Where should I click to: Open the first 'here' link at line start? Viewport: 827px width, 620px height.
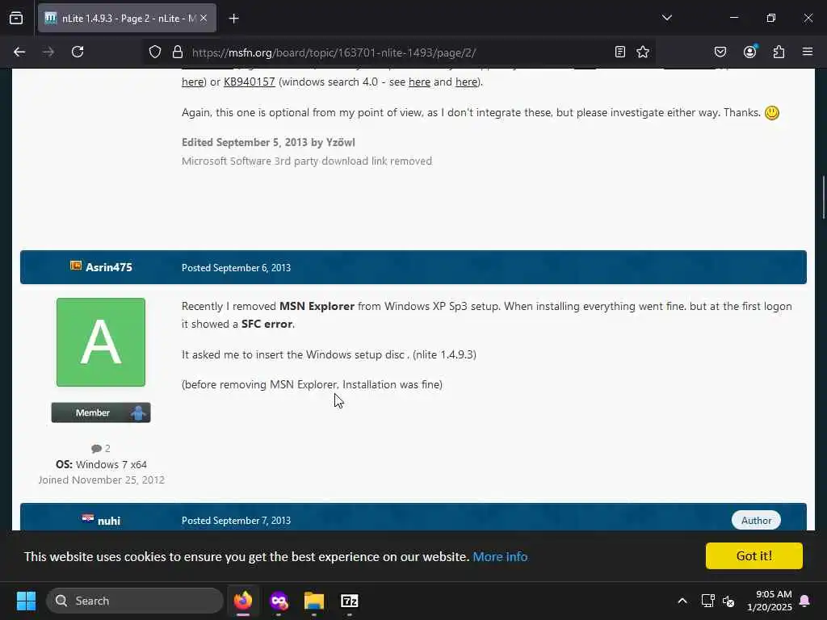coord(192,82)
